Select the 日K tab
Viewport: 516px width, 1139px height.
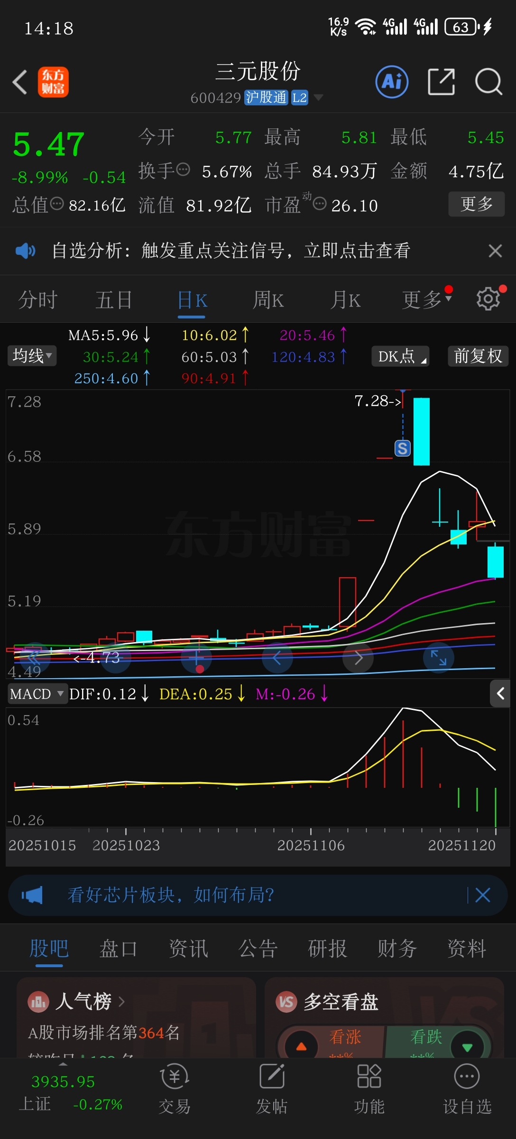(x=192, y=300)
